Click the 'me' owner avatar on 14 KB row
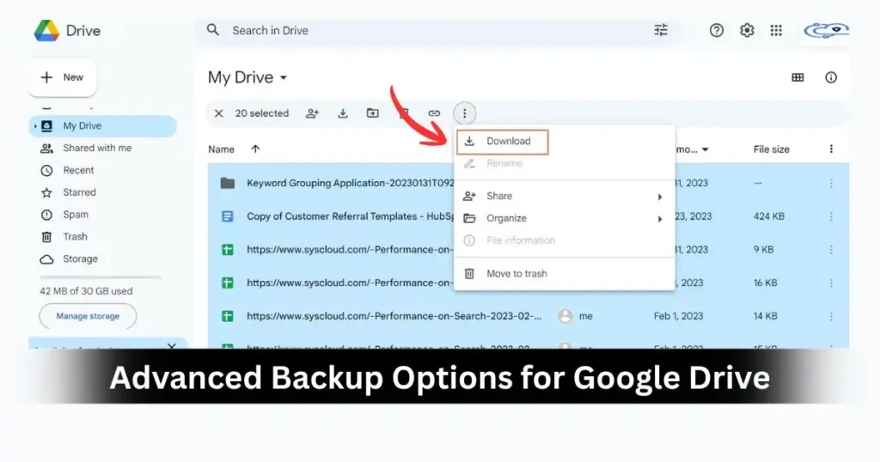The width and height of the screenshot is (880, 462). (x=565, y=316)
